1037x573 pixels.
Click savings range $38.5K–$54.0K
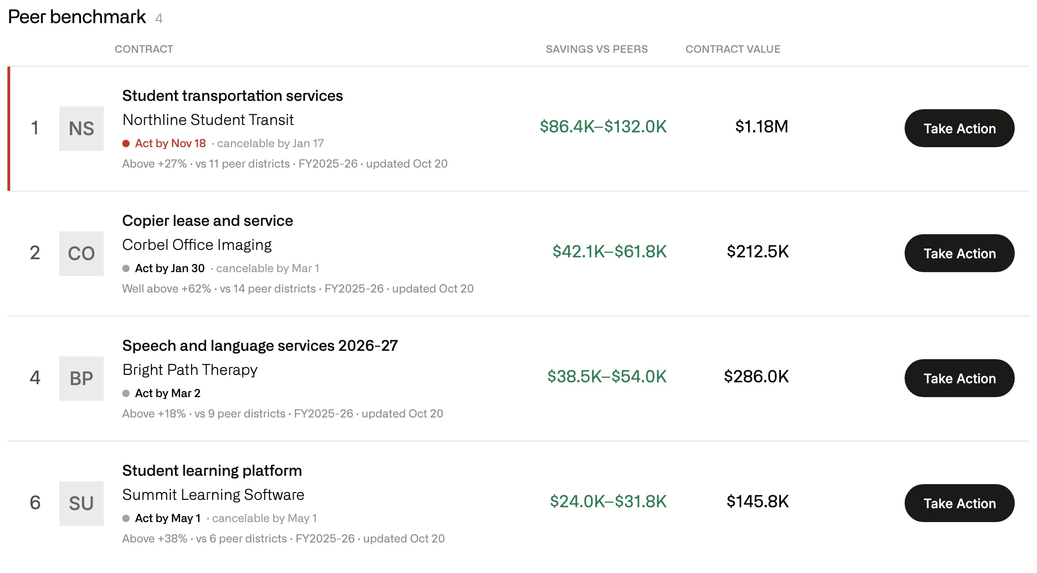pos(607,376)
